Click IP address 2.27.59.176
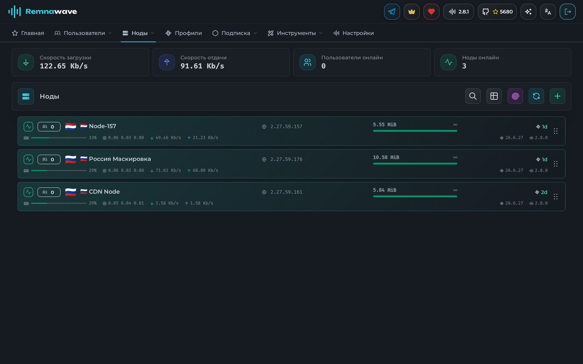The height and width of the screenshot is (364, 583). [x=286, y=159]
